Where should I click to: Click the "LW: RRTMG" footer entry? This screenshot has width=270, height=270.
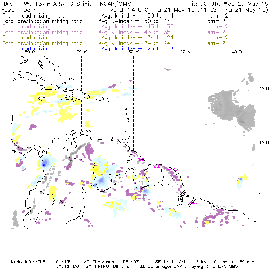[x=67, y=266]
